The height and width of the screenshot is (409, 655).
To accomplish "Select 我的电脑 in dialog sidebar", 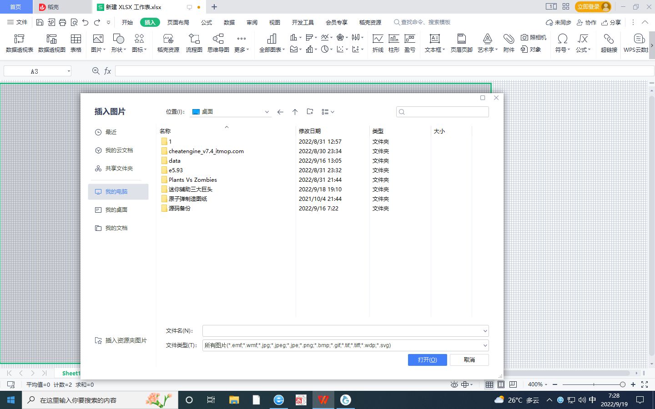I will [x=118, y=192].
